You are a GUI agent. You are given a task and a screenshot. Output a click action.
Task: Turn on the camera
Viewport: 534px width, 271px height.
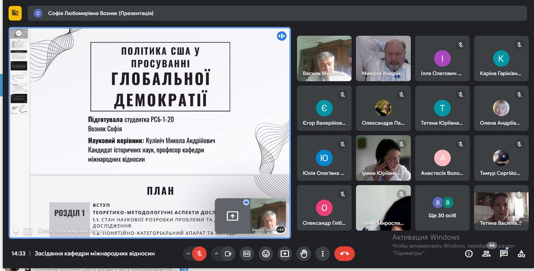(x=228, y=254)
